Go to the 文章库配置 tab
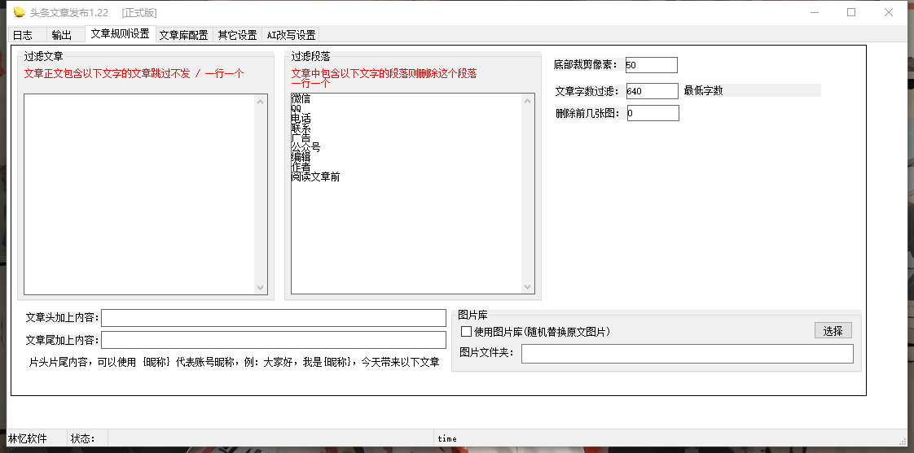Image resolution: width=914 pixels, height=453 pixels. coord(183,35)
